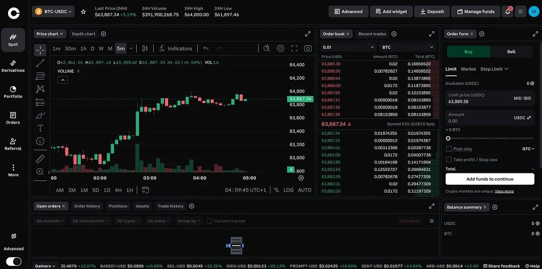Toggle the Advanced mode switch
Image resolution: width=542 pixels, height=269 pixels.
coord(13,262)
